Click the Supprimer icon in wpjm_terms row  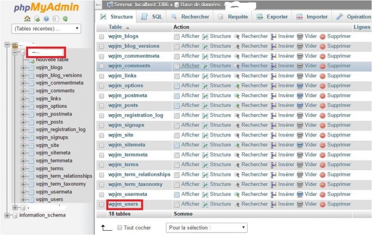[323, 165]
